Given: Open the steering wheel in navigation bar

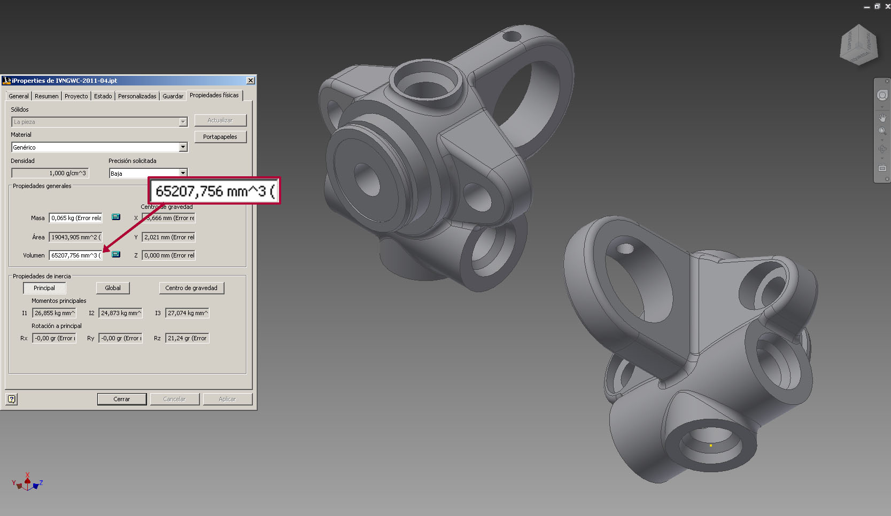Looking at the screenshot, I should point(882,95).
